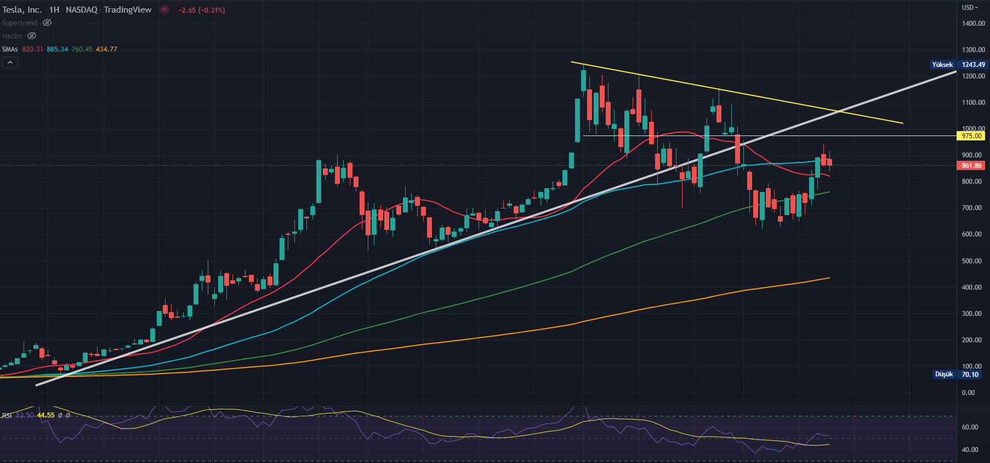
Task: Select the SMAs indicator label
Action: pos(10,49)
